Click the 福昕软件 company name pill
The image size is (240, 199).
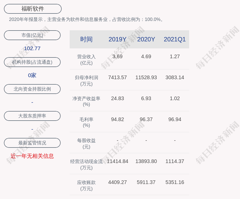(33, 9)
